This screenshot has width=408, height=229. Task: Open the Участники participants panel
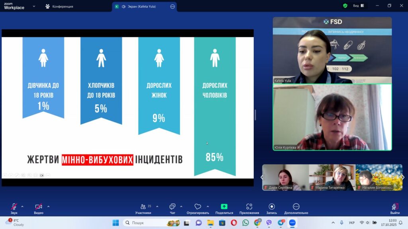pos(143,208)
